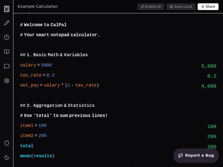
Task: Click the tax_rate = 0.2 line
Action: [x=37, y=75]
